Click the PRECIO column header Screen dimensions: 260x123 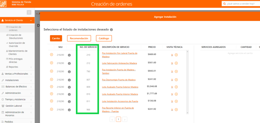pyautogui.click(x=152, y=47)
